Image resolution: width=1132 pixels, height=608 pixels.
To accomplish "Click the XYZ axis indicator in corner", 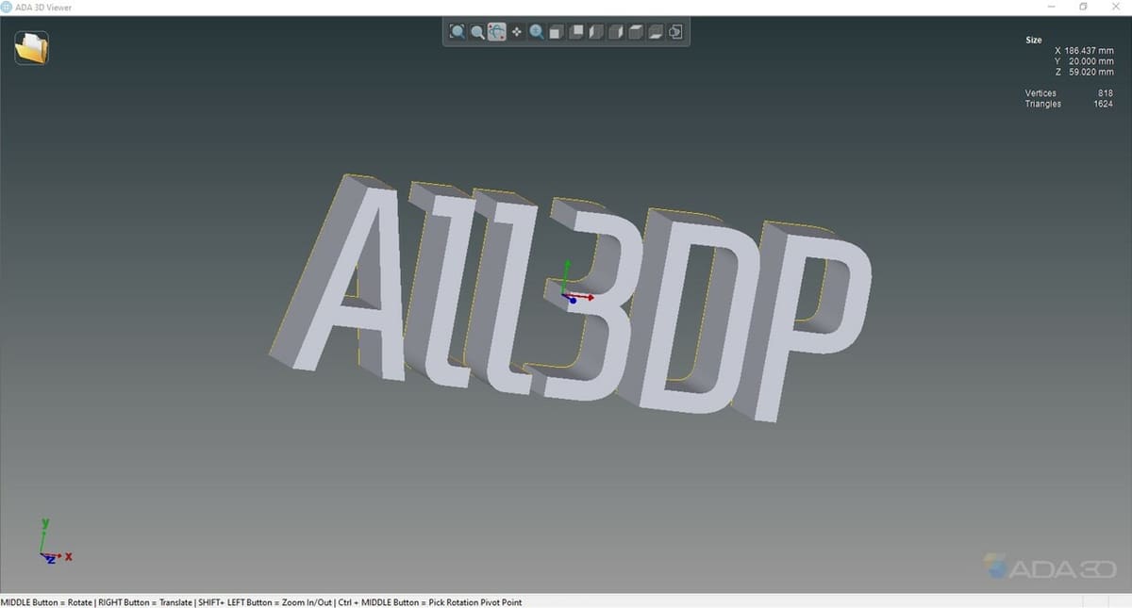I will (x=55, y=542).
